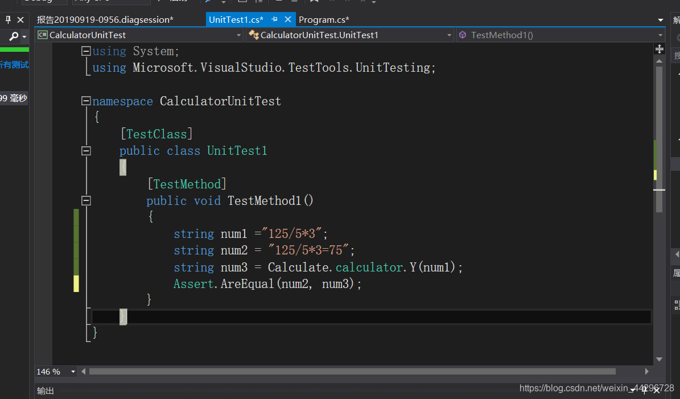Click the TestMethod1 method name in code

click(x=264, y=201)
